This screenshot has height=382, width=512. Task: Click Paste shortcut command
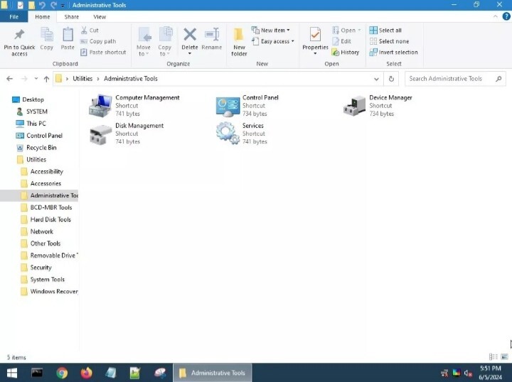pos(103,52)
